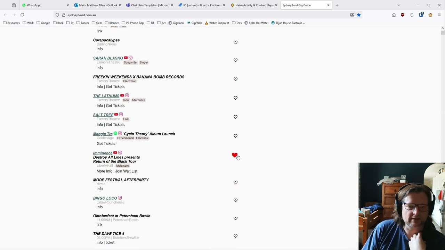This screenshot has height=250, width=445.
Task: Click the shield icon in address bar
Action: tap(57, 15)
